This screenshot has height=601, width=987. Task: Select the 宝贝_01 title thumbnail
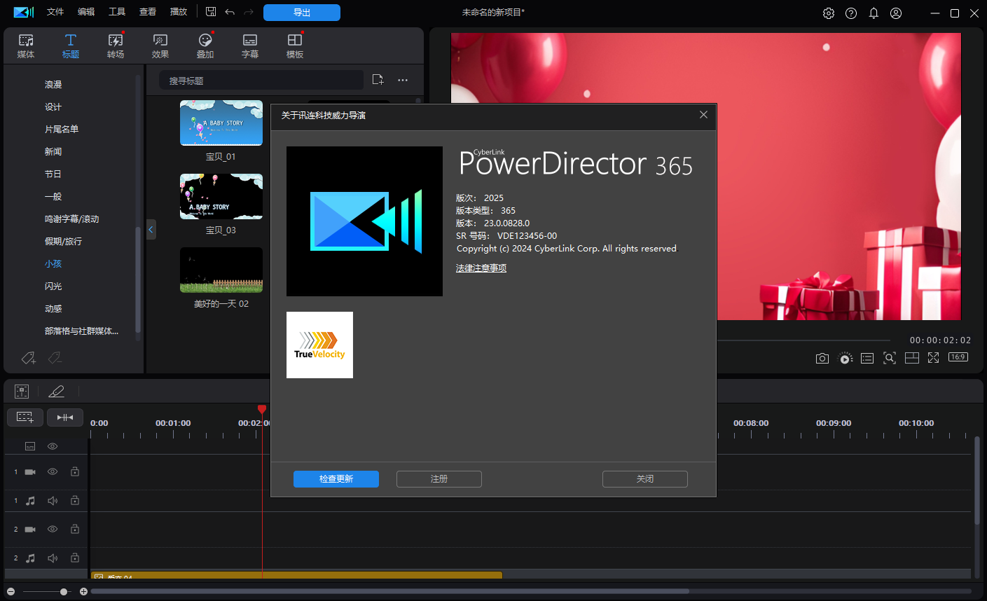(x=221, y=123)
